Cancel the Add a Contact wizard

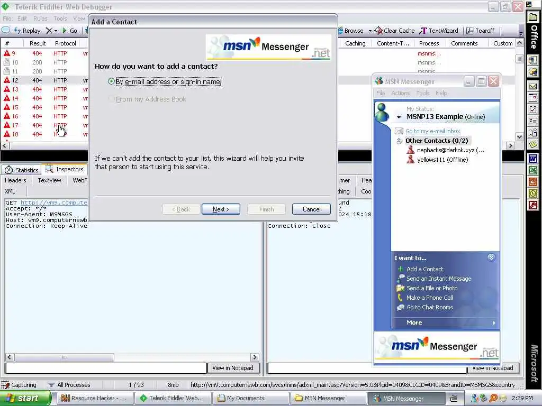tap(311, 209)
